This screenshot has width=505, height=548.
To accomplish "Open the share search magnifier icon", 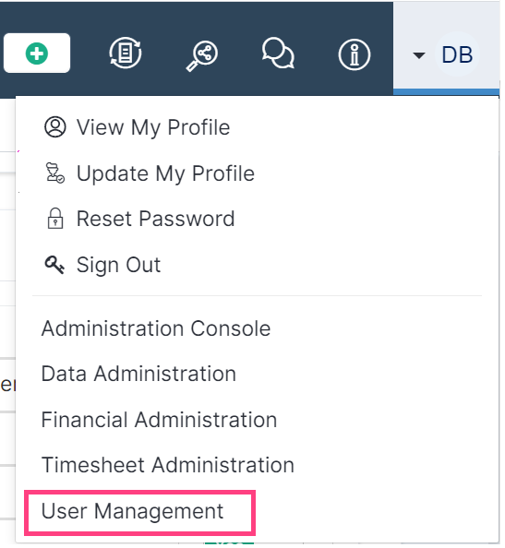I will [202, 55].
